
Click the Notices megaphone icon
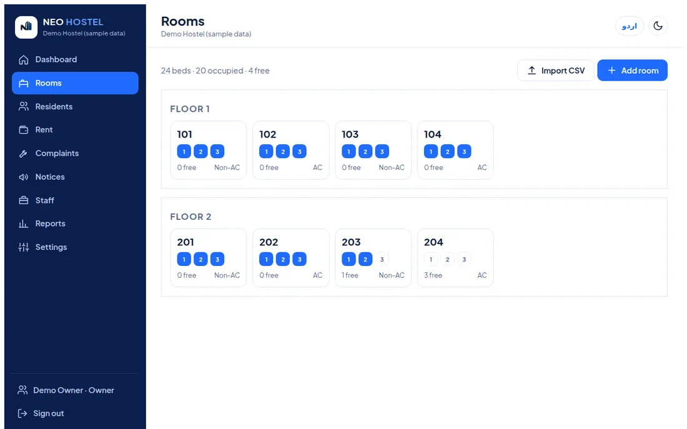[24, 177]
